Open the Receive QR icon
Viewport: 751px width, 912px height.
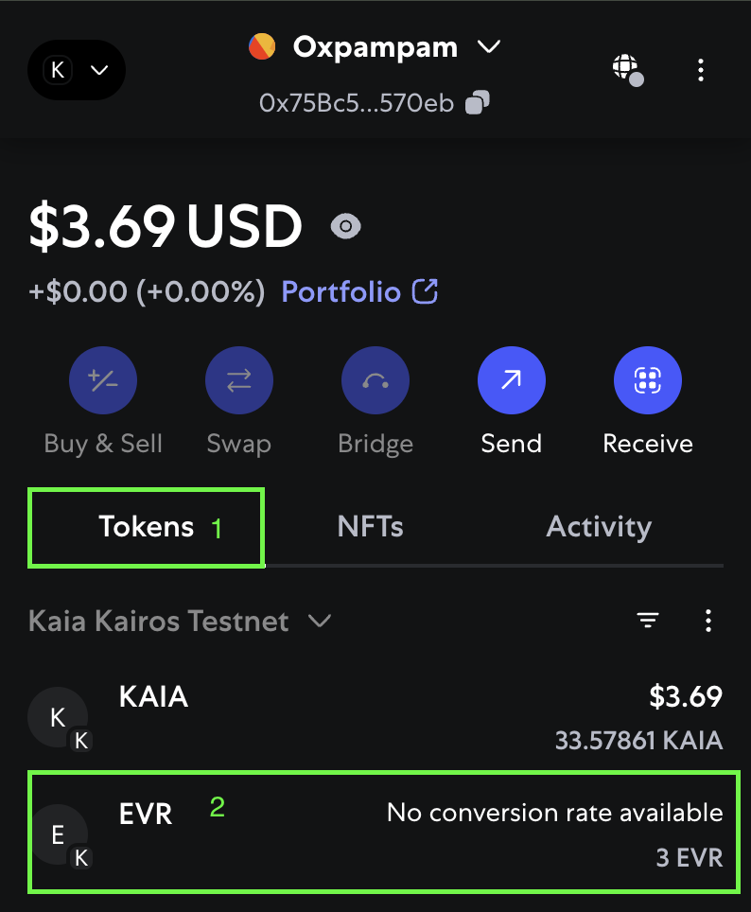click(x=648, y=380)
